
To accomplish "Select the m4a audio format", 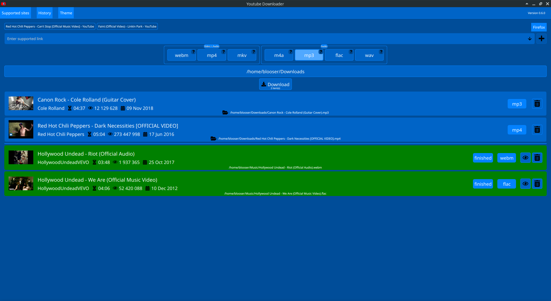I will (279, 55).
